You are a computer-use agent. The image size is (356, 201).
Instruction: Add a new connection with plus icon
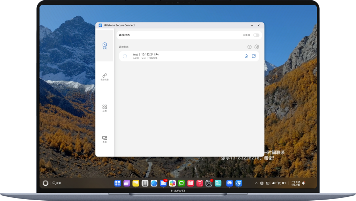(x=249, y=47)
